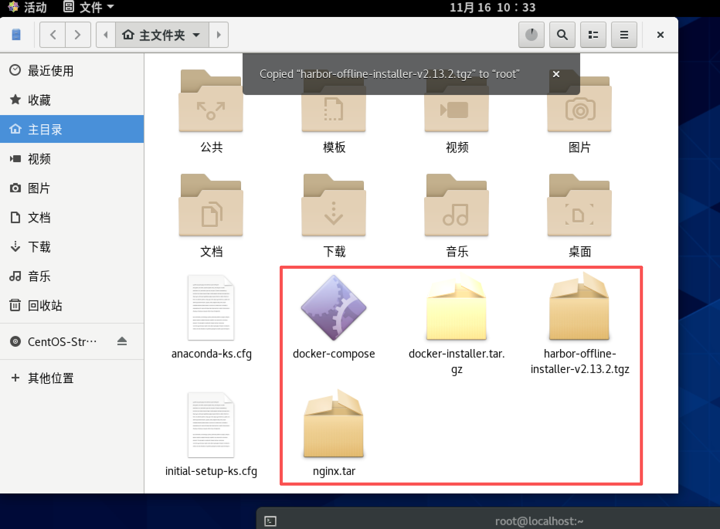The height and width of the screenshot is (529, 720).
Task: Open 活动 activities overview
Action: click(28, 7)
